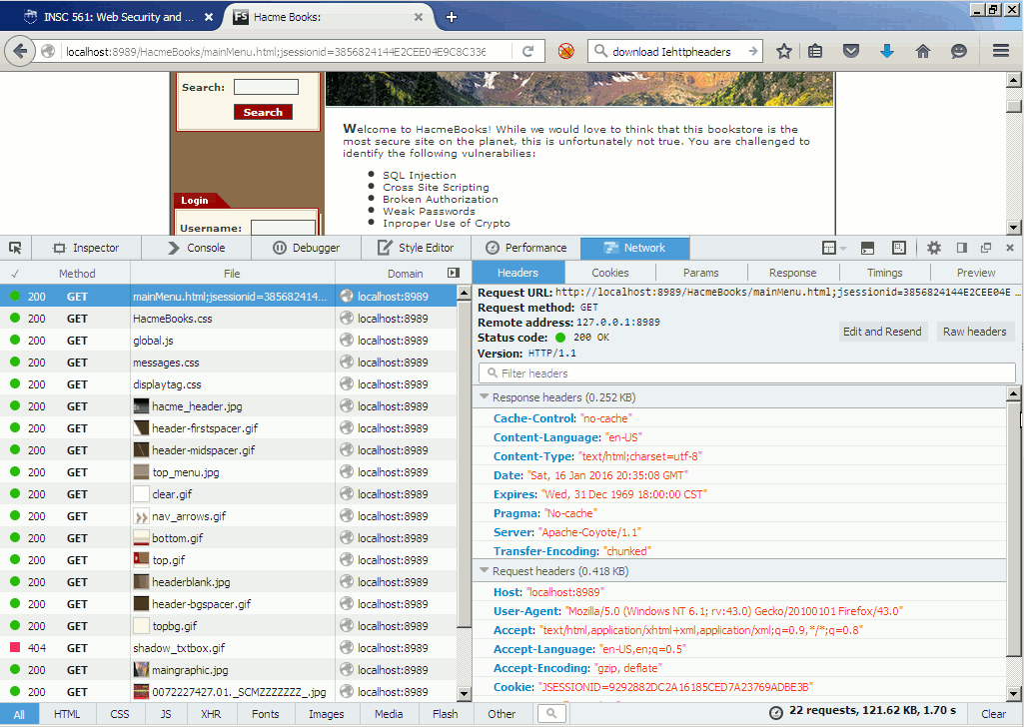This screenshot has width=1024, height=727.
Task: Click the Filter headers input field
Action: pos(747,373)
